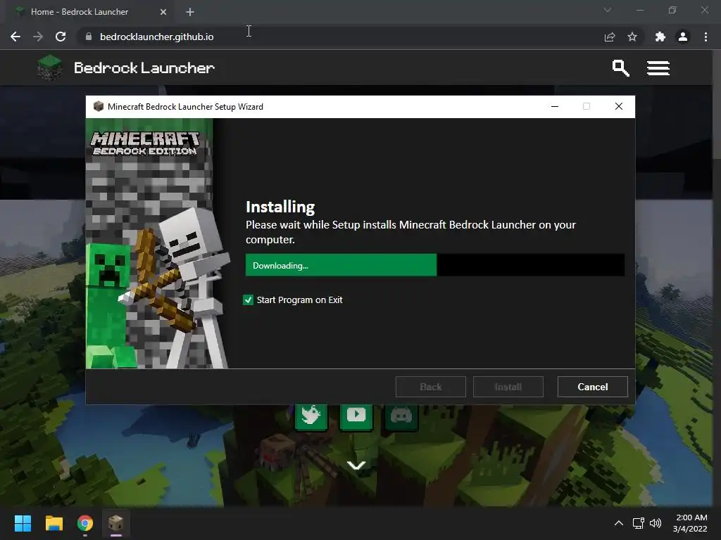This screenshot has height=540, width=721.
Task: Click the greyed-out Back button
Action: coord(430,387)
